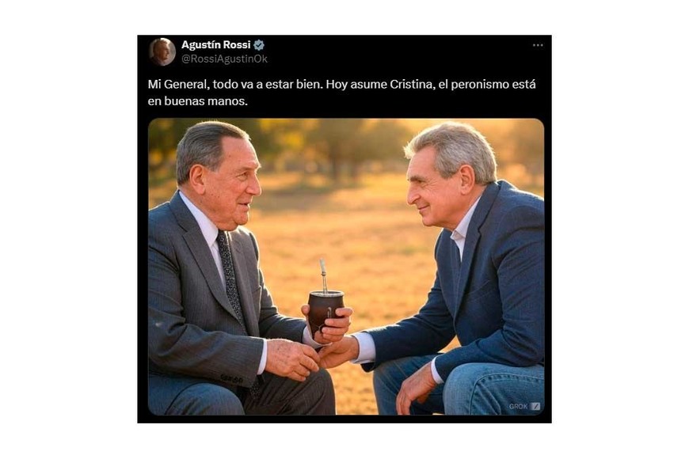Click the mate gourd in the photo
Viewport: 689px width, 459px height.
[x=325, y=310]
